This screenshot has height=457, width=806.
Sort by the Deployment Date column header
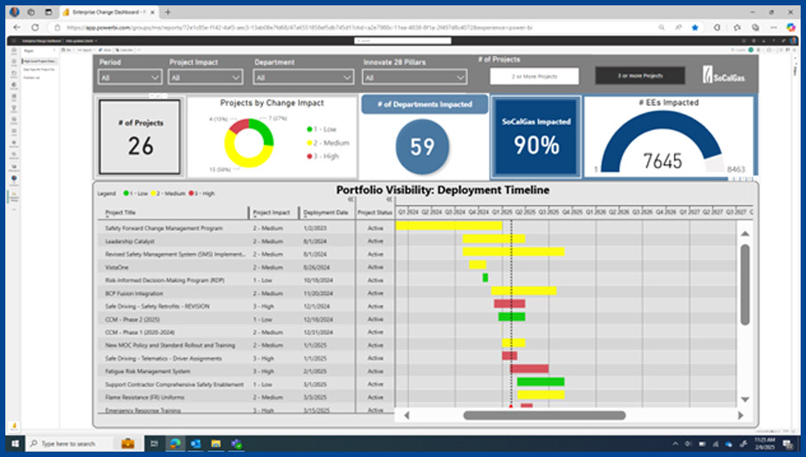coord(325,213)
